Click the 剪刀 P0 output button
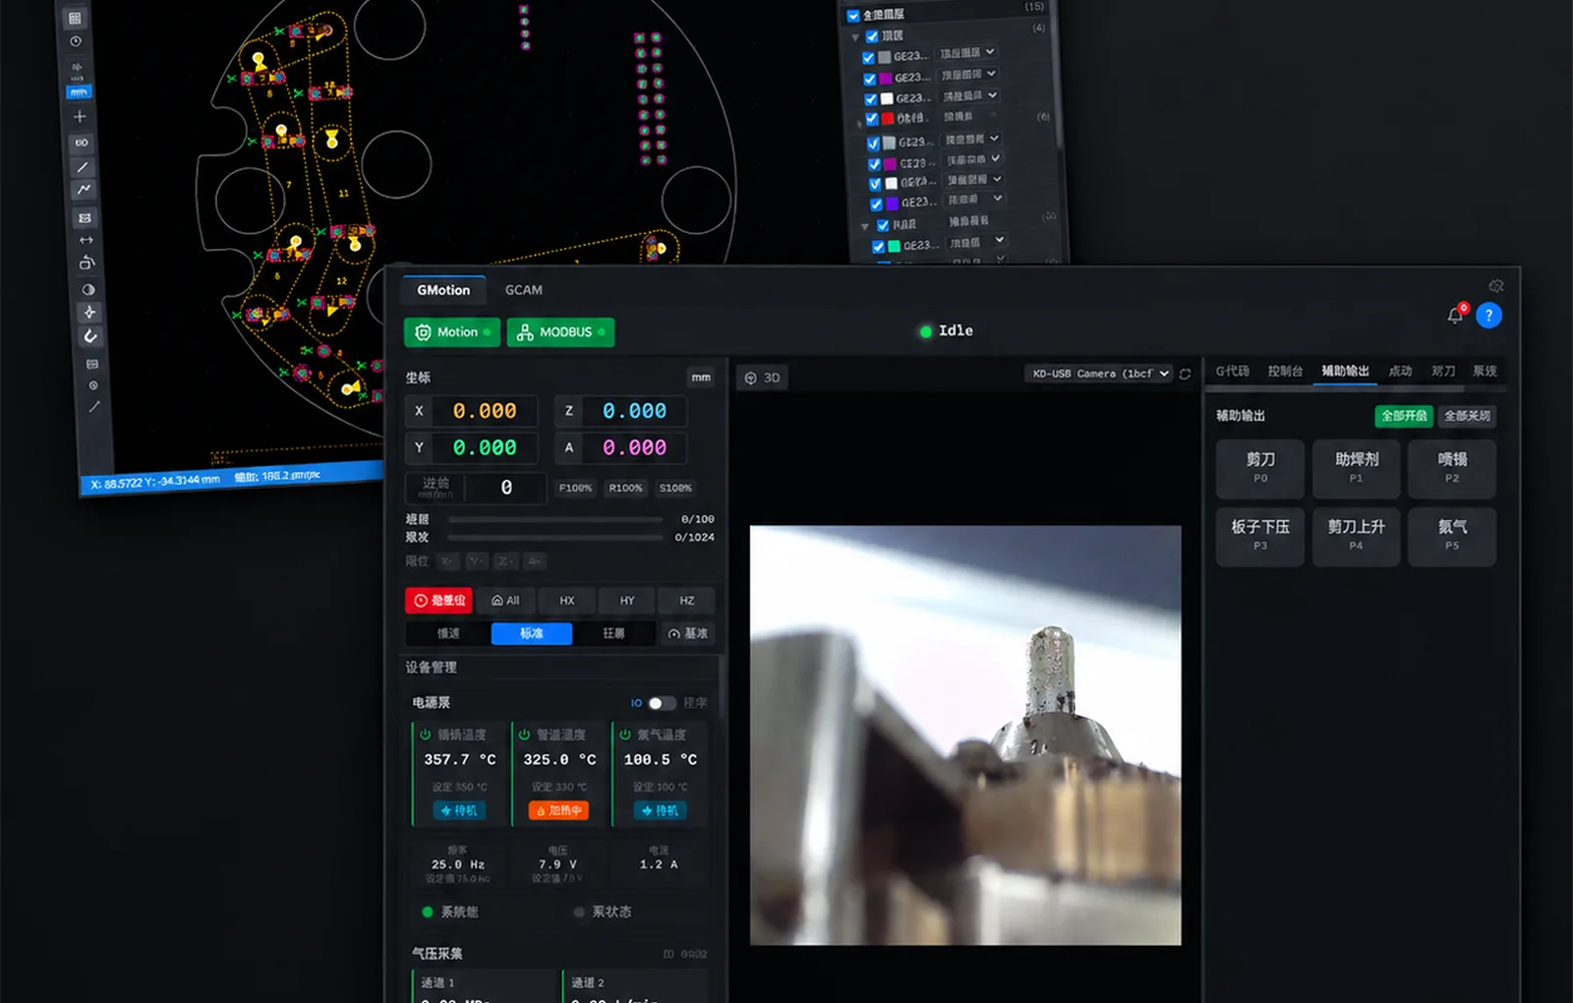The image size is (1573, 1003). pos(1260,468)
